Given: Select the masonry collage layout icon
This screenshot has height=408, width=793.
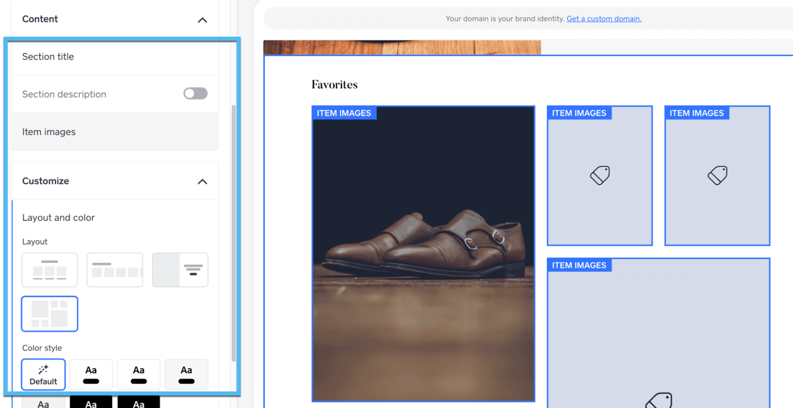Looking at the screenshot, I should (50, 314).
